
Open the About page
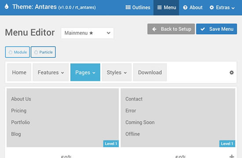pos(193,7)
